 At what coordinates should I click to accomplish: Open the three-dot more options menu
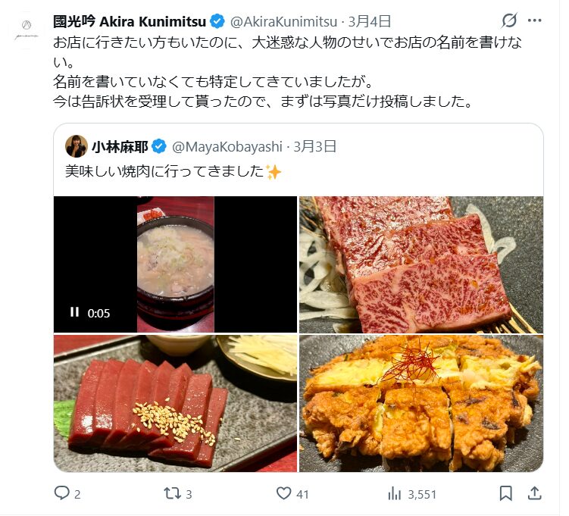534,20
